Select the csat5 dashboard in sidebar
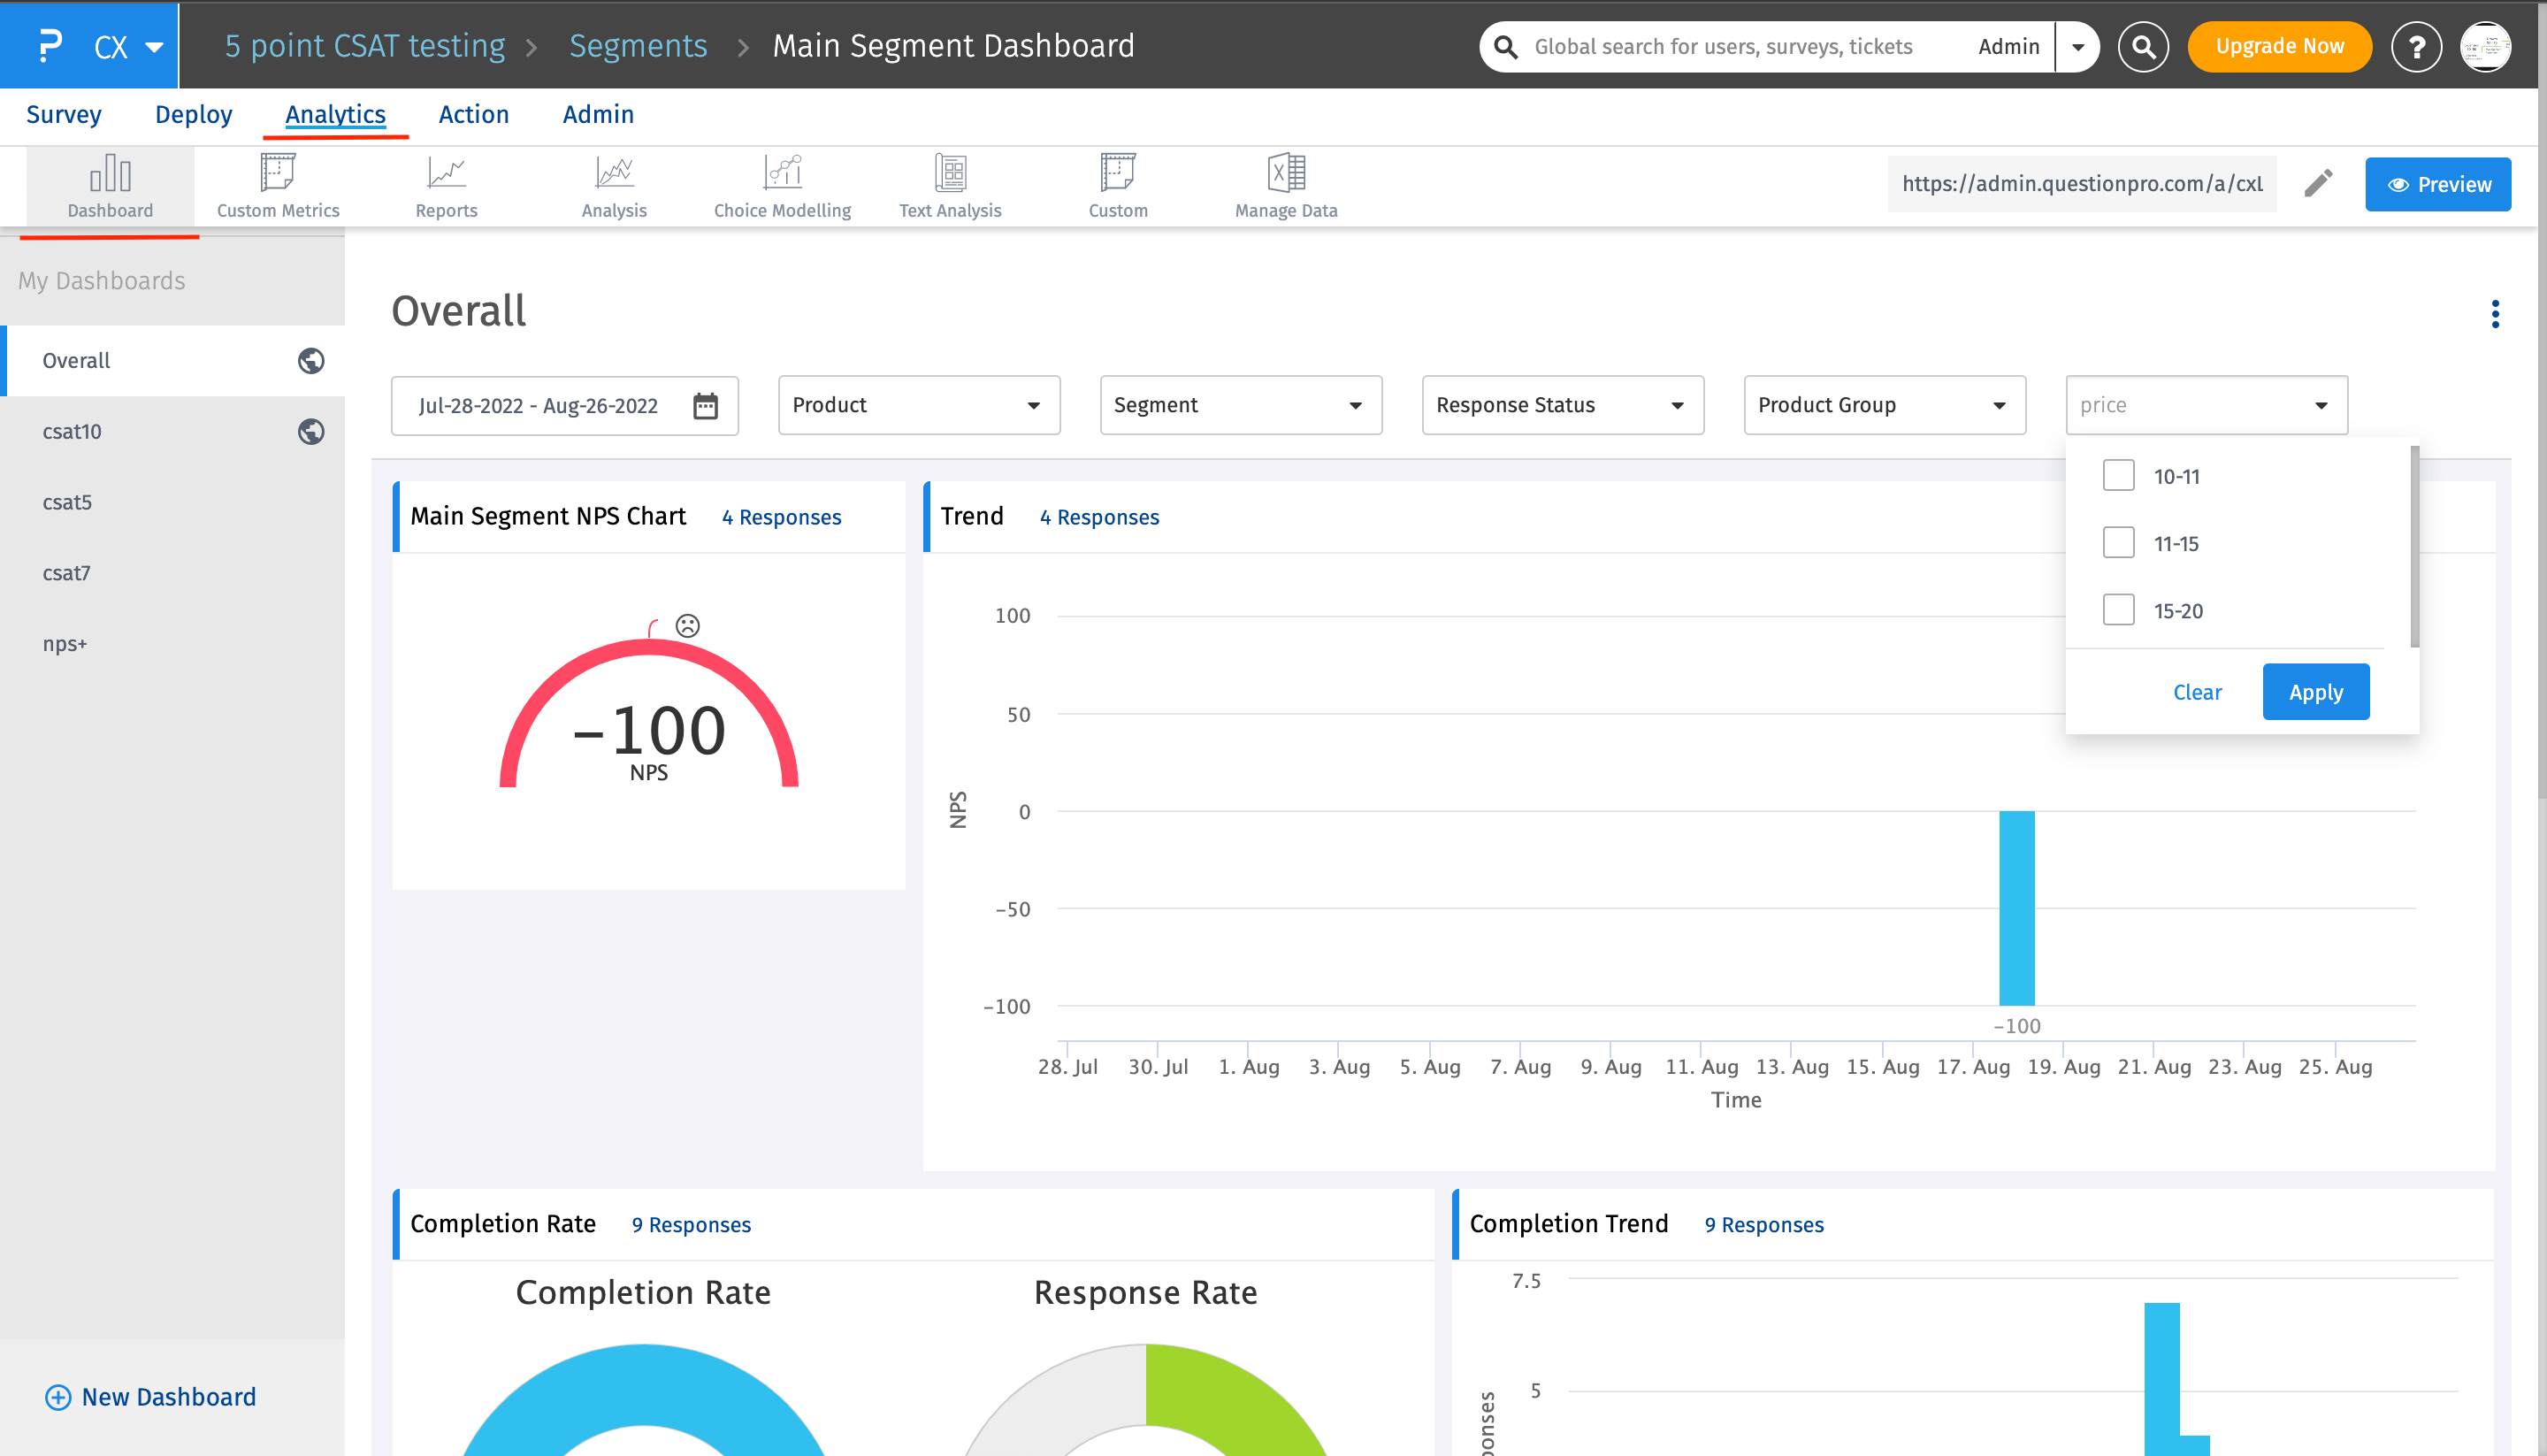 (x=67, y=502)
